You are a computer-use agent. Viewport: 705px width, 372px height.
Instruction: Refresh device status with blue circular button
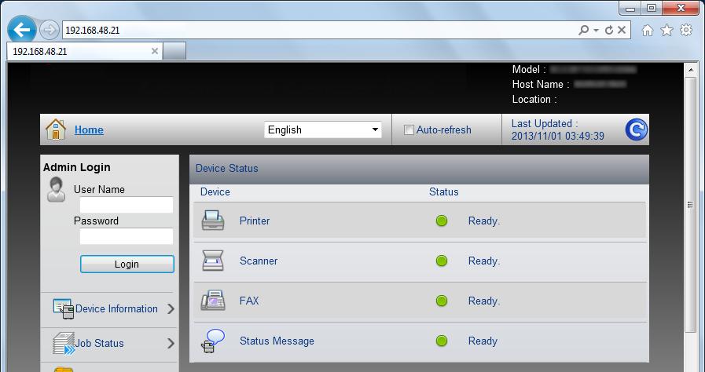(636, 129)
